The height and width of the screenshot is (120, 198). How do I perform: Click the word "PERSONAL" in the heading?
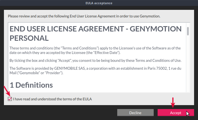[29, 38]
